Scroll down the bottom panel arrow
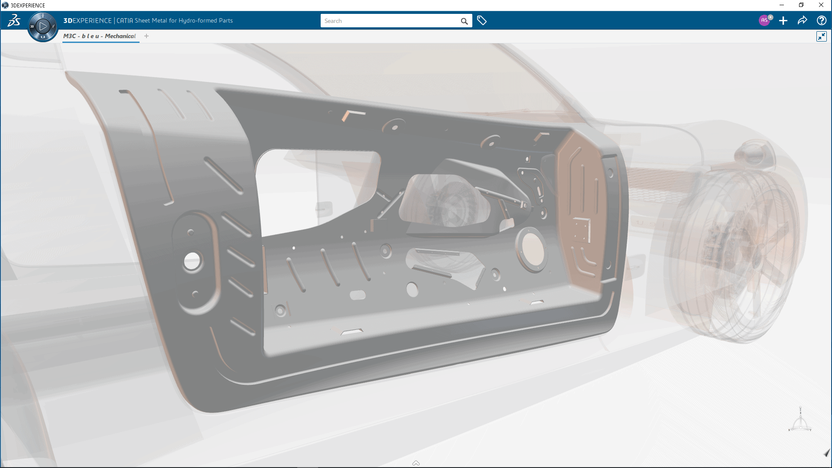 (416, 463)
